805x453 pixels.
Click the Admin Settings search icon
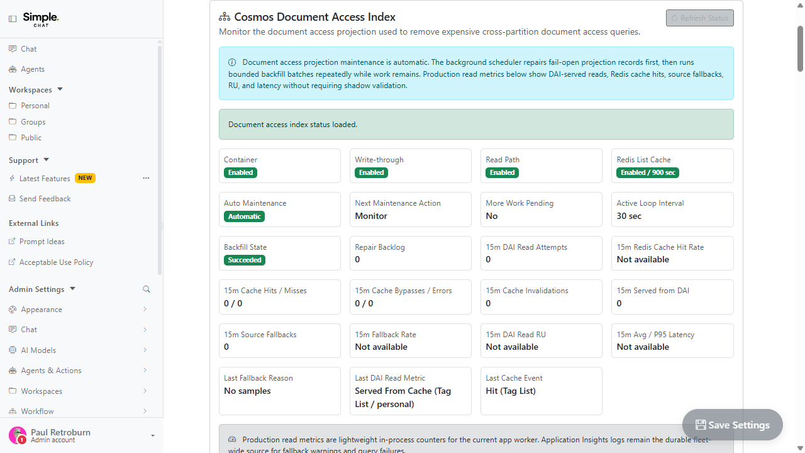point(147,289)
